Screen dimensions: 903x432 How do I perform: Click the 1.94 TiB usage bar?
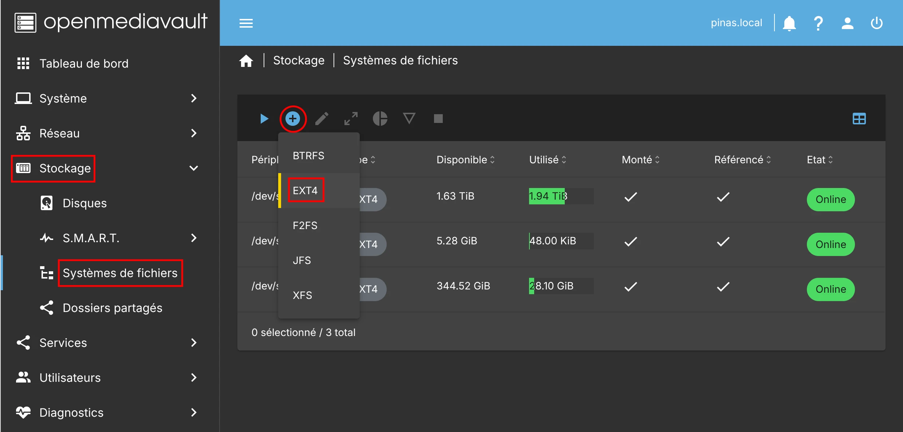(561, 196)
